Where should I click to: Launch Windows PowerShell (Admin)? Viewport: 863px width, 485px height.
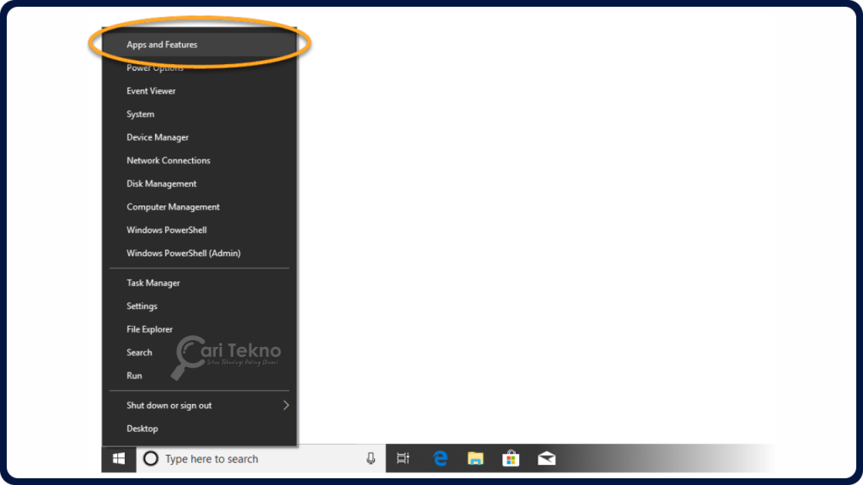(x=182, y=253)
